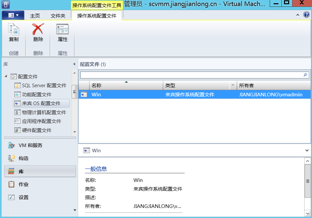The image size is (312, 218).
Task: Click the Win row profile icon
Action: pos(84,94)
